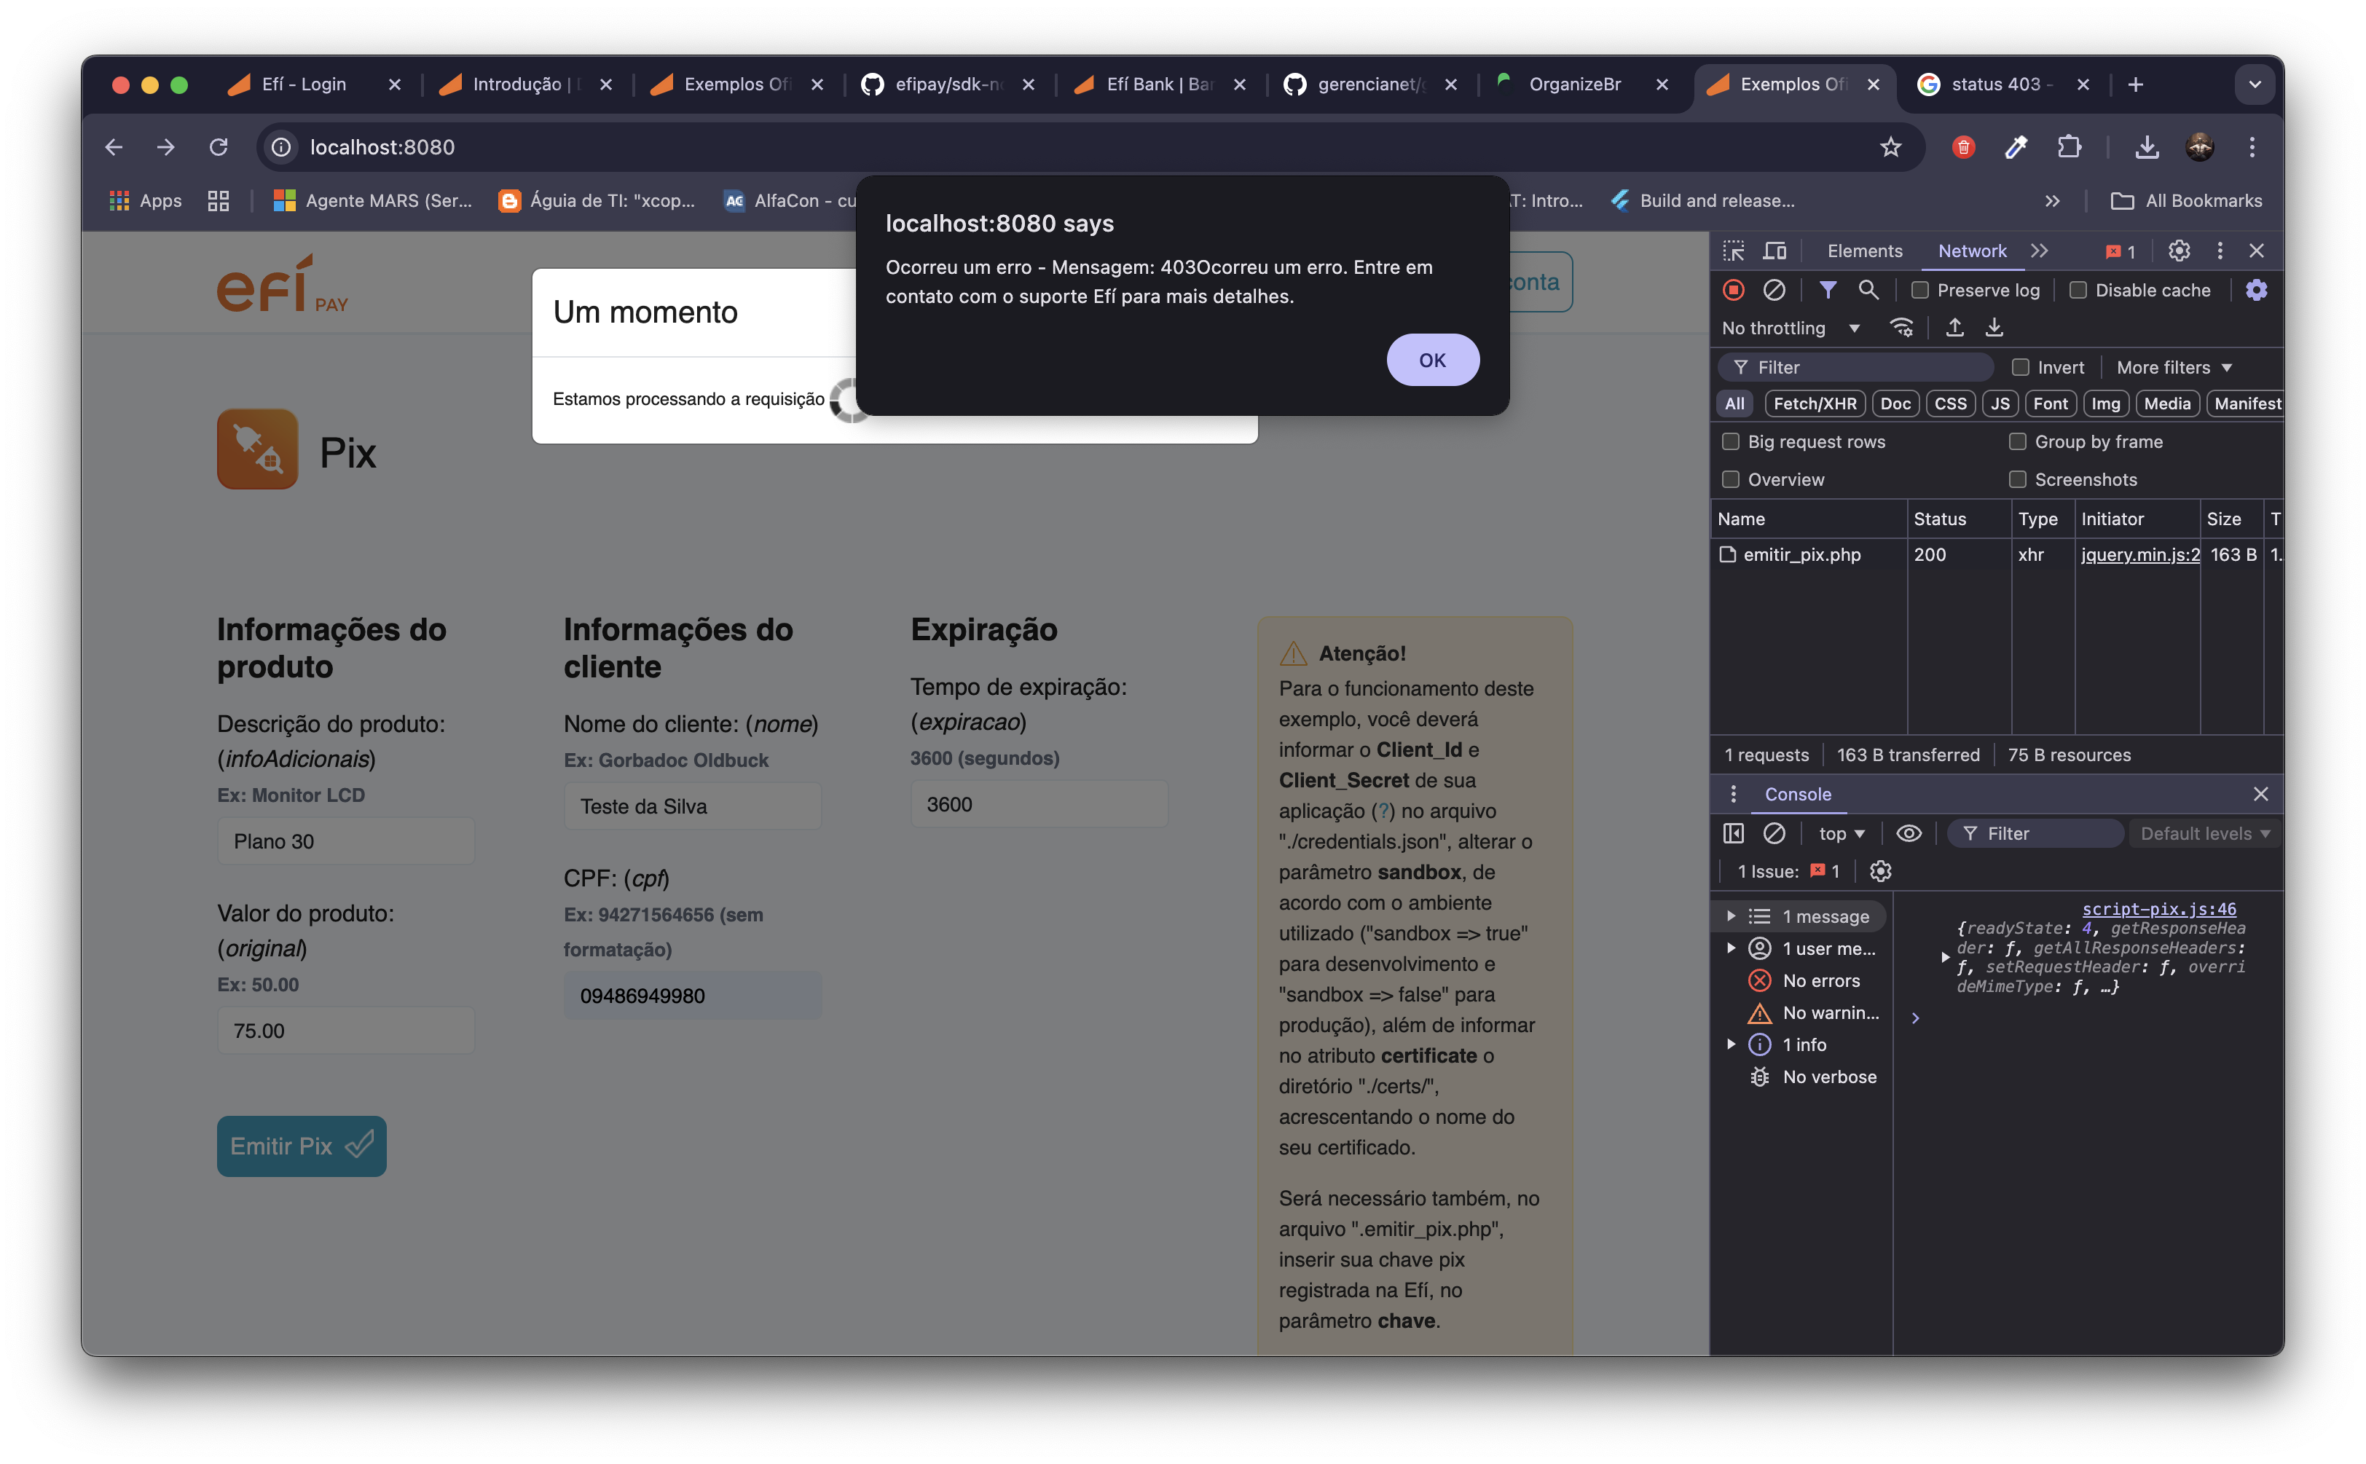
Task: Switch to status 403 Google tab
Action: click(2000, 84)
